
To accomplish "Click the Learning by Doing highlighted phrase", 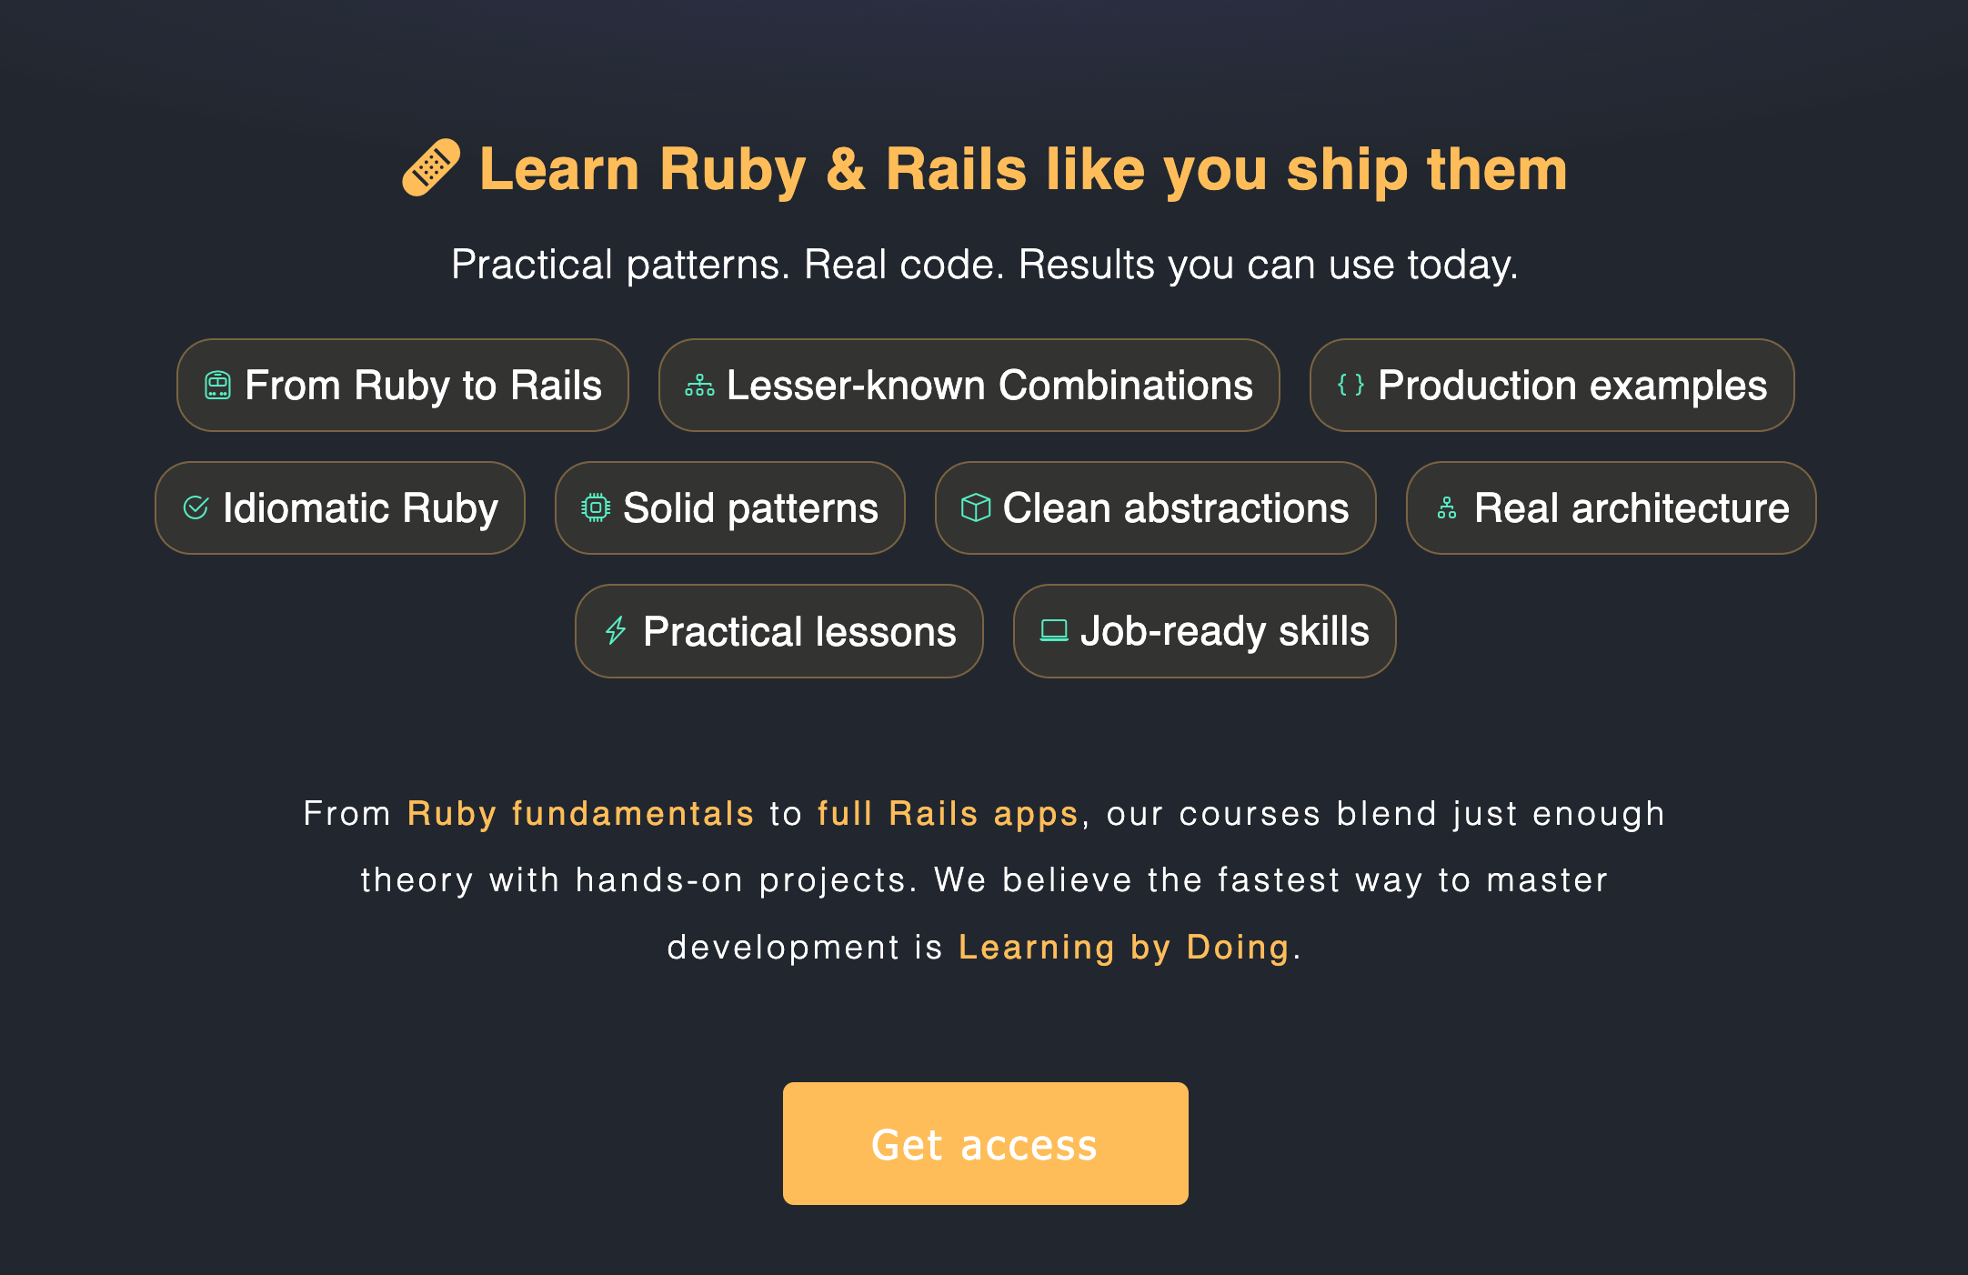I will point(1124,947).
